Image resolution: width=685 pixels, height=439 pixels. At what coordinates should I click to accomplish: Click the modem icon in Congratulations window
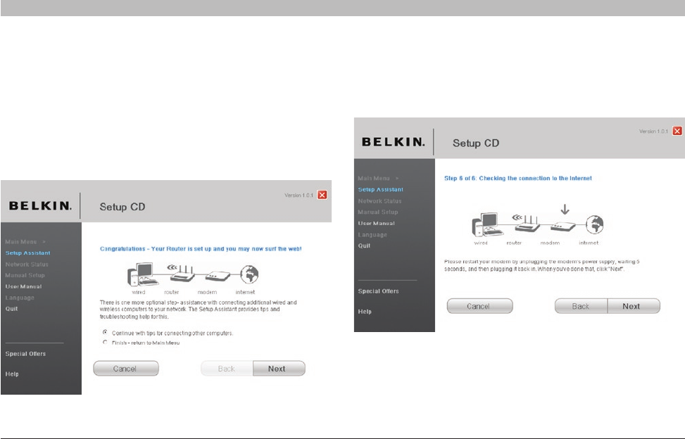pyautogui.click(x=218, y=276)
